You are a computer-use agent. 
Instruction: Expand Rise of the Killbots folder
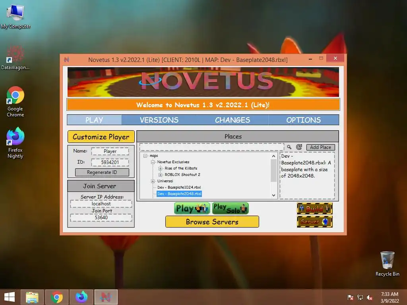(161, 168)
